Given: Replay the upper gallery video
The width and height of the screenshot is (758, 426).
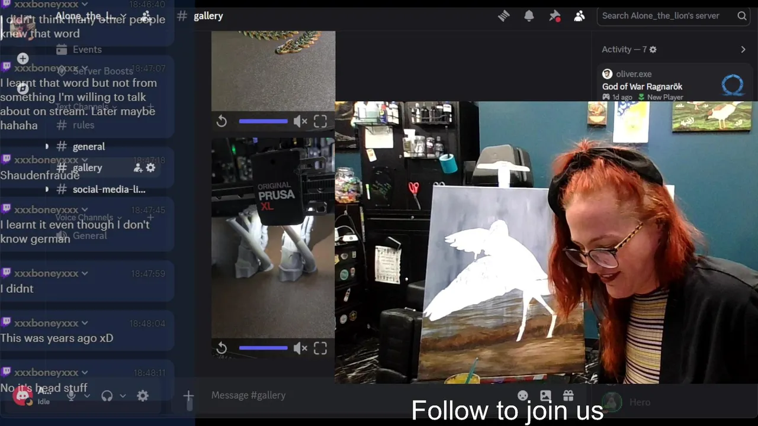Looking at the screenshot, I should [x=221, y=121].
